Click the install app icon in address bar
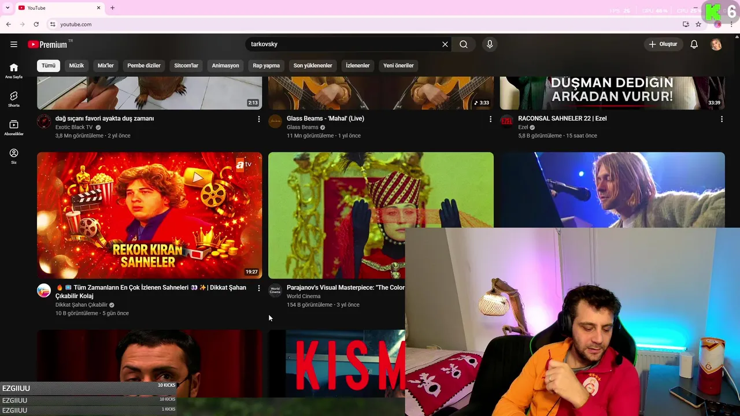This screenshot has width=740, height=416. pyautogui.click(x=686, y=24)
